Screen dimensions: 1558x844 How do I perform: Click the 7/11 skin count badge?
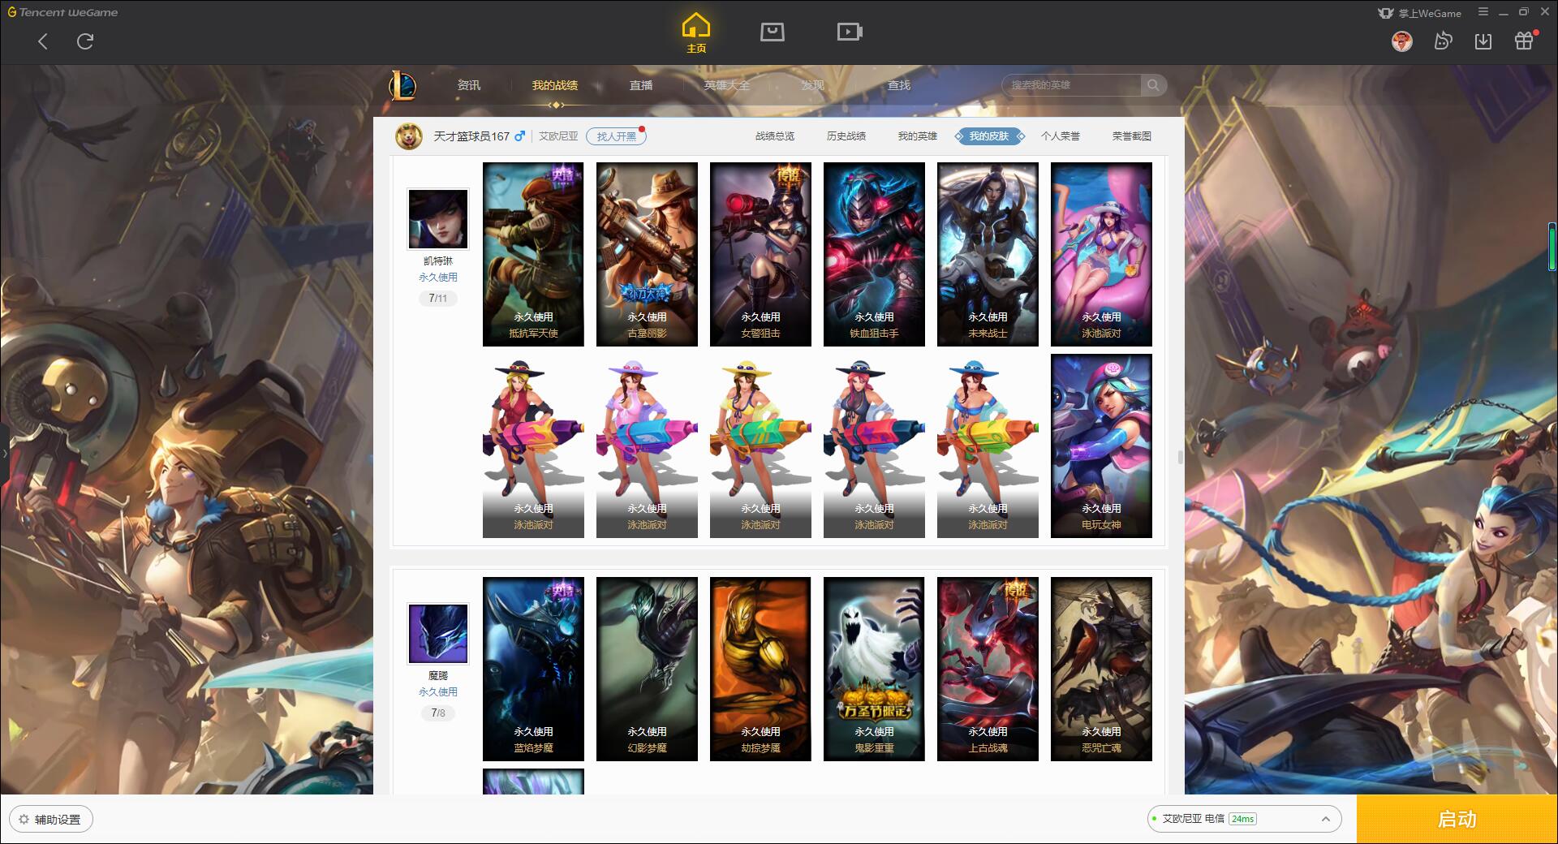(438, 299)
